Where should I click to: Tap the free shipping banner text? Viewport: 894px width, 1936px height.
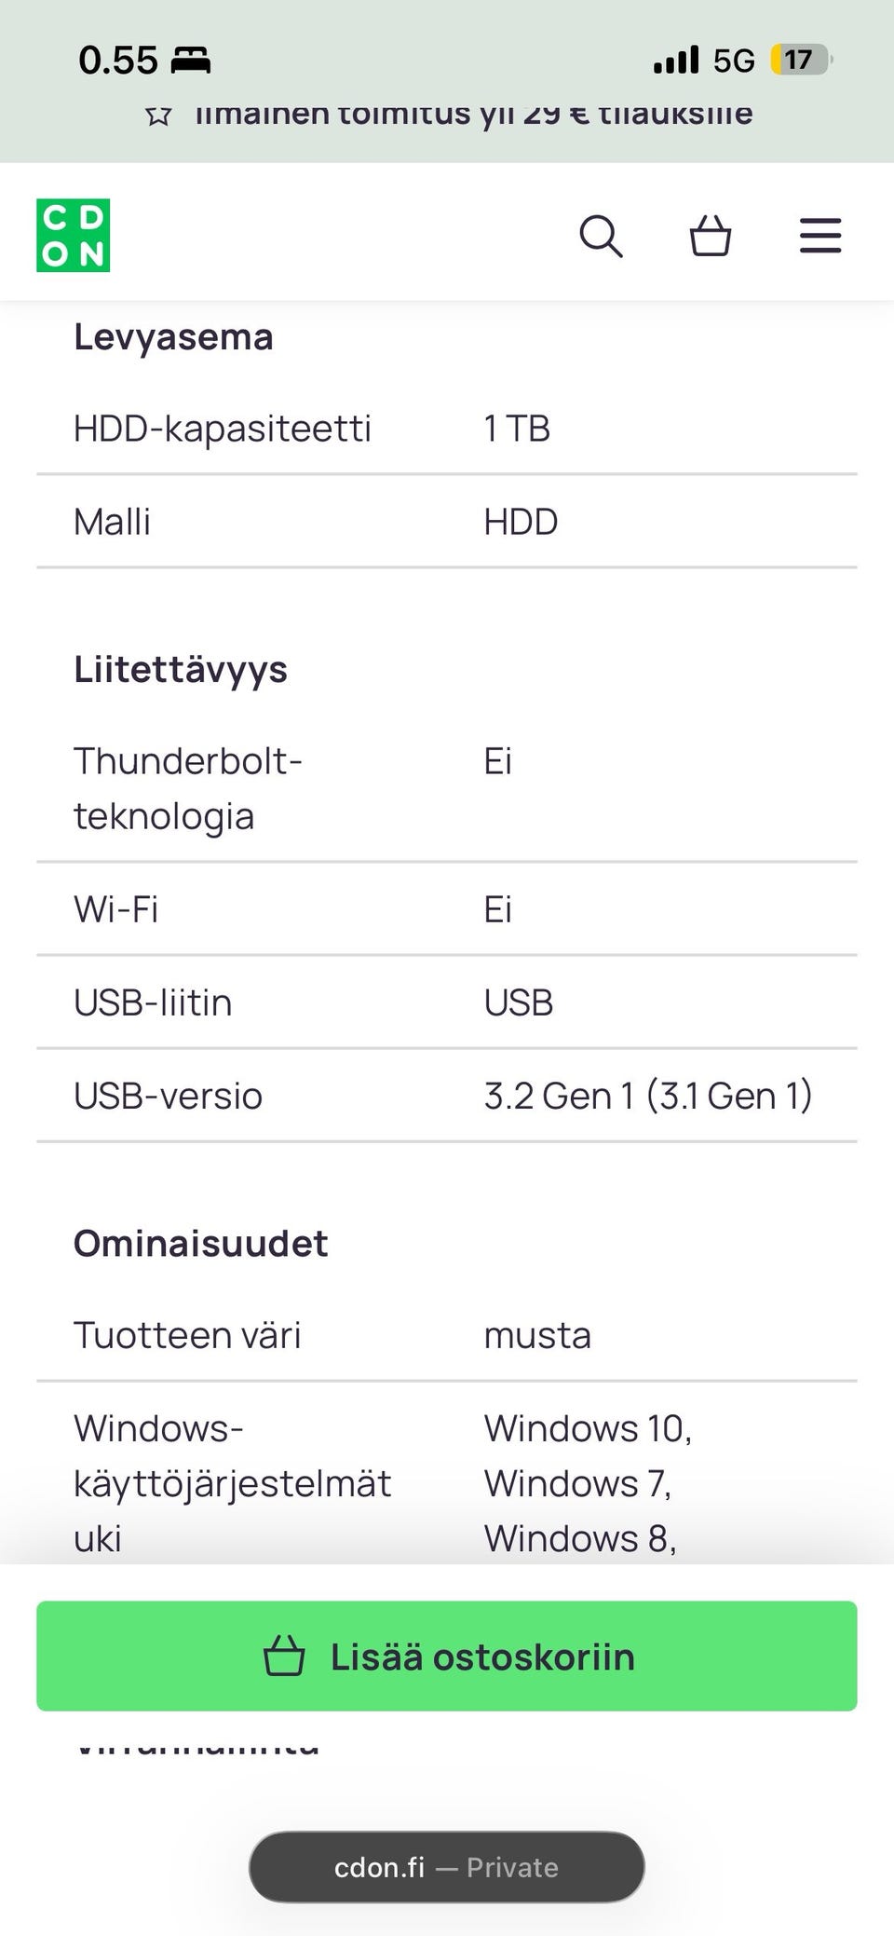click(473, 114)
